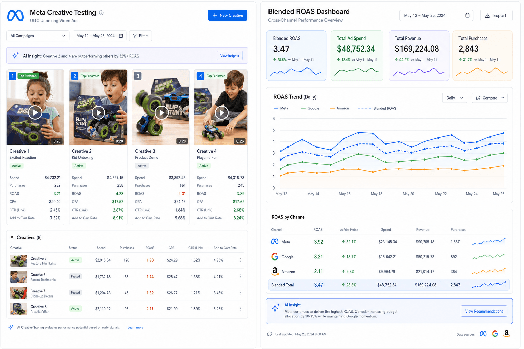This screenshot has width=524, height=349.
Task: Click the Total Revenue card
Action: (419, 56)
